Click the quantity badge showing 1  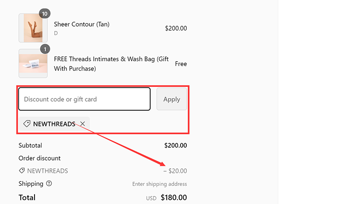(x=44, y=49)
